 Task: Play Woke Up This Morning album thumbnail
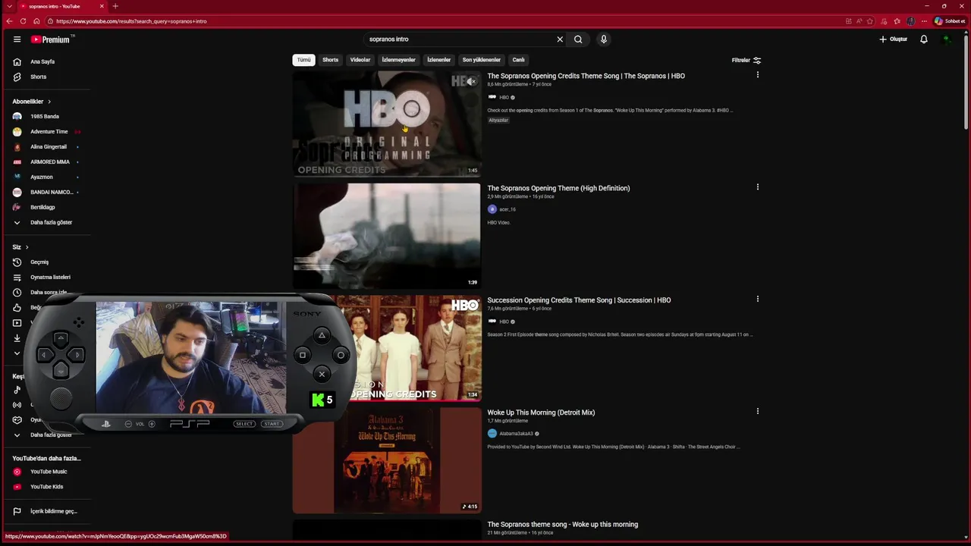(x=387, y=460)
